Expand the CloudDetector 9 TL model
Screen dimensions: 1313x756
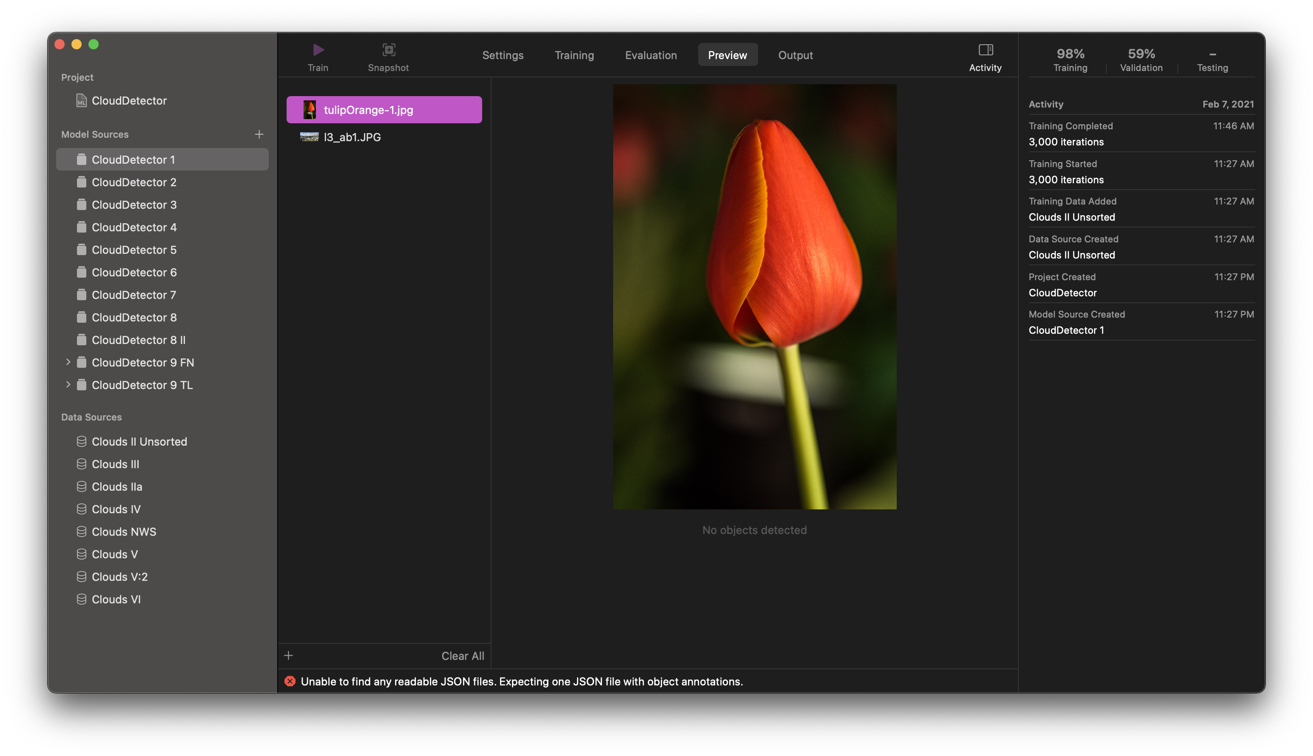click(x=68, y=384)
